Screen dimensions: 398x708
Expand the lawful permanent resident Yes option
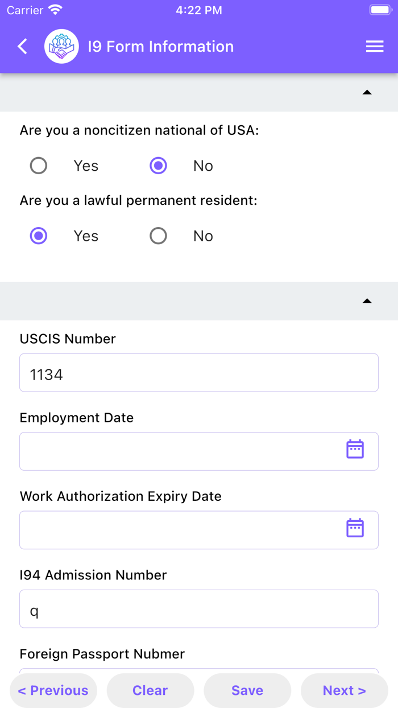pyautogui.click(x=38, y=236)
